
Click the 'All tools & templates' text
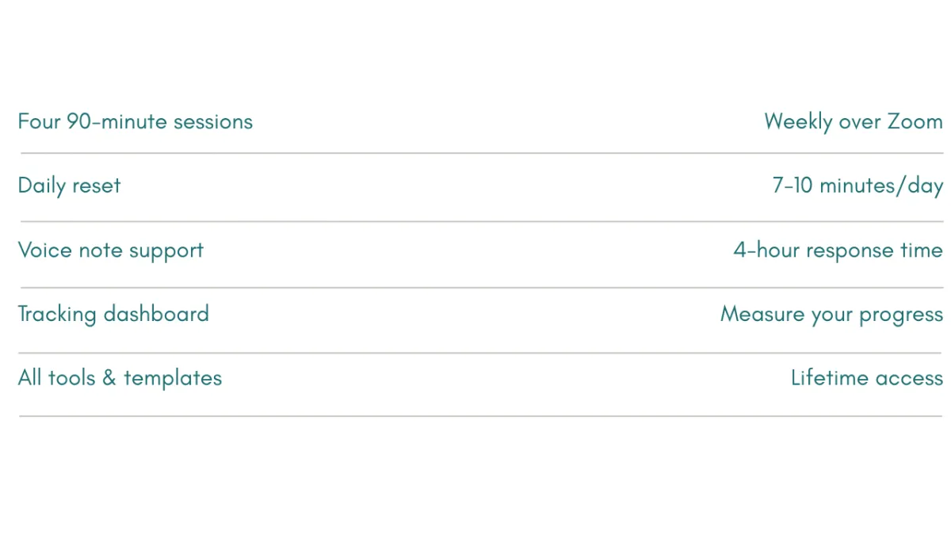point(120,378)
